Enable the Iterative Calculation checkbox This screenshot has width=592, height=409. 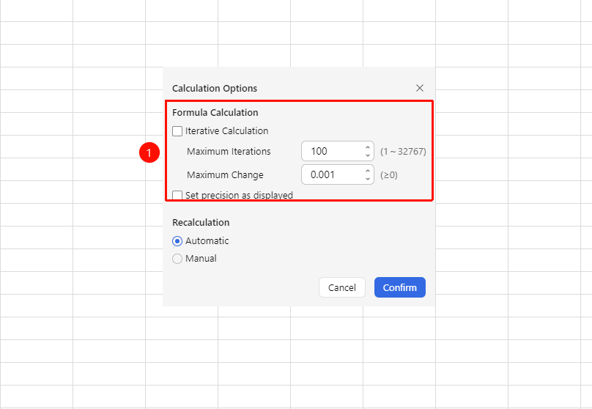(x=177, y=131)
